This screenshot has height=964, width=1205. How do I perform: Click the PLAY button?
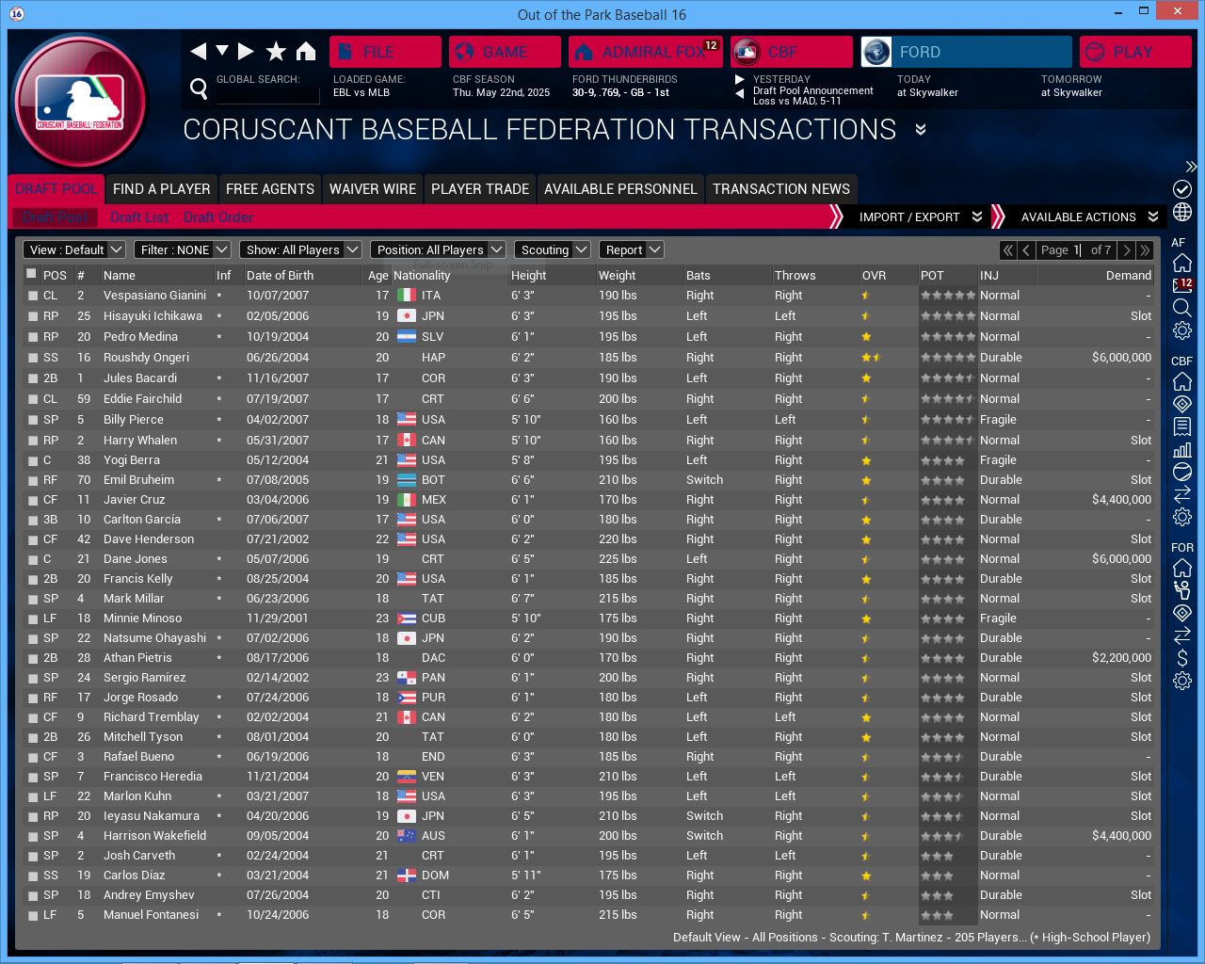[1134, 52]
